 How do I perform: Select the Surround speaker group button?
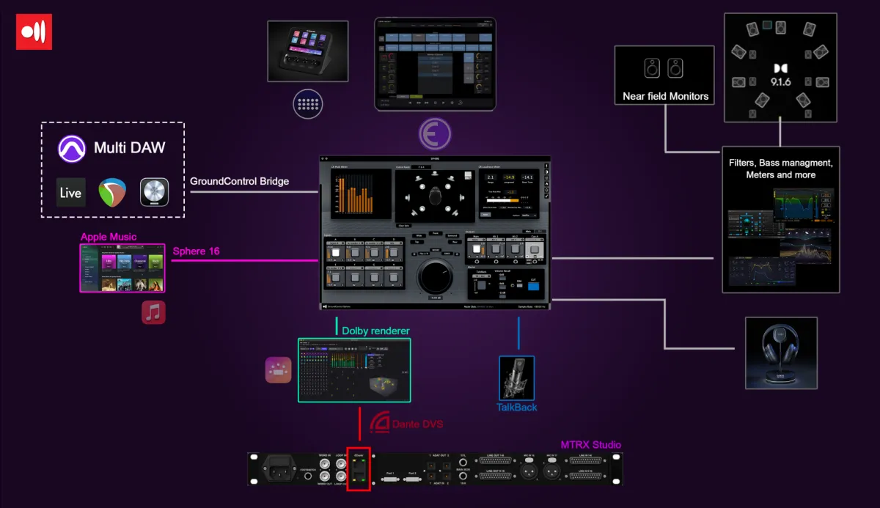(452, 235)
